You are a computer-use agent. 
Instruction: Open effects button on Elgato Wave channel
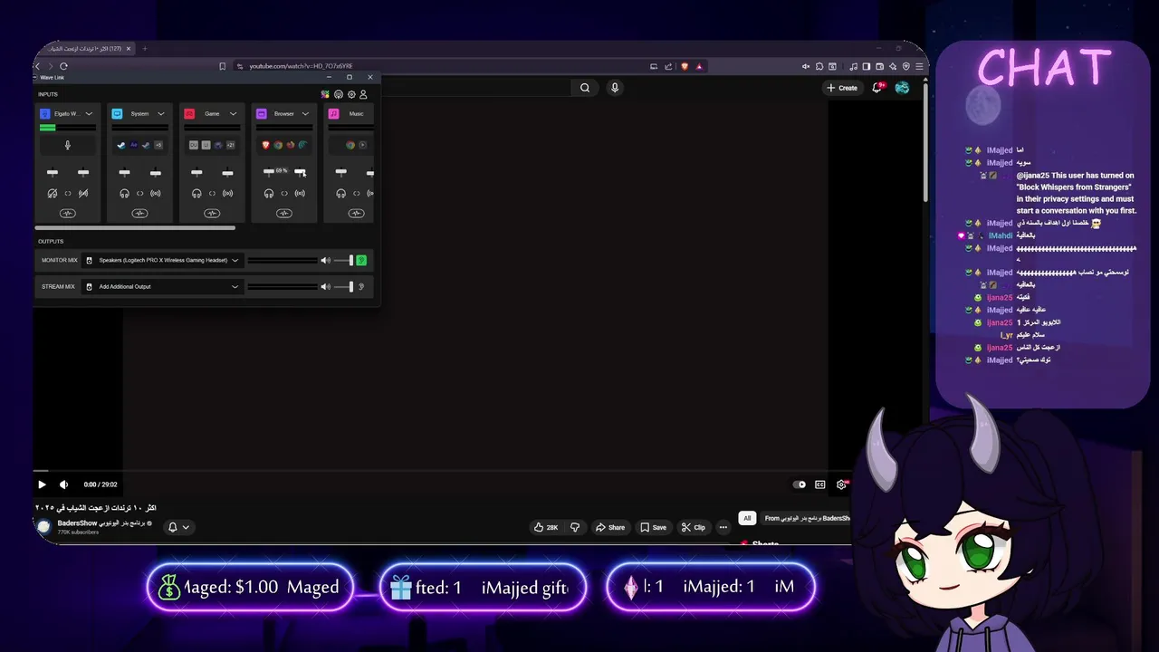(67, 214)
